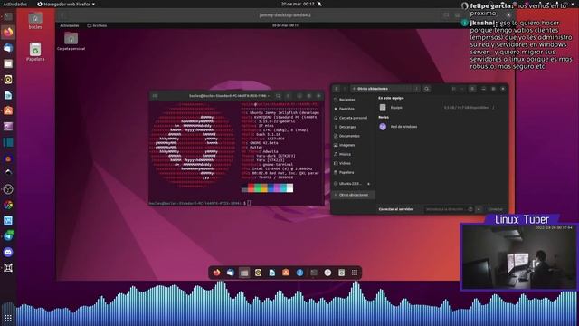Open Thunderbird in the VM bottom dock
Image resolution: width=579 pixels, height=326 pixels.
coord(231,273)
